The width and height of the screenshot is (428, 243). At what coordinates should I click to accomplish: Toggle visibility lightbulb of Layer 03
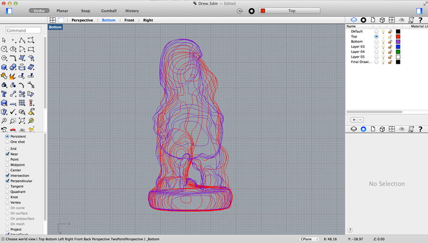point(383,47)
